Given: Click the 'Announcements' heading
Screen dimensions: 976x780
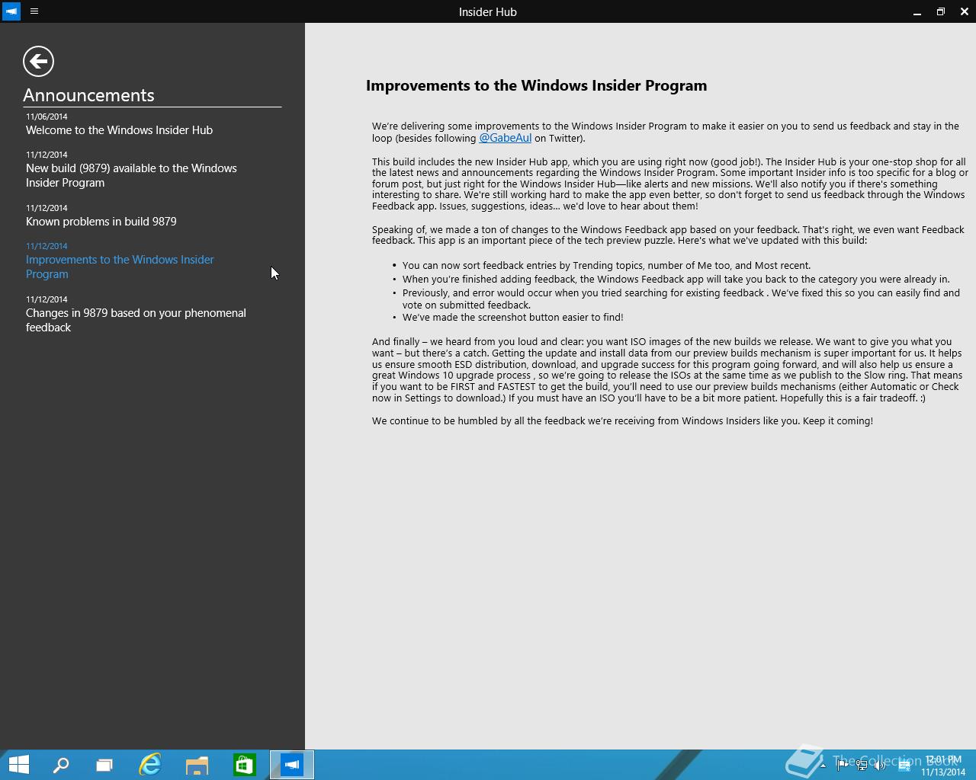Looking at the screenshot, I should point(88,95).
